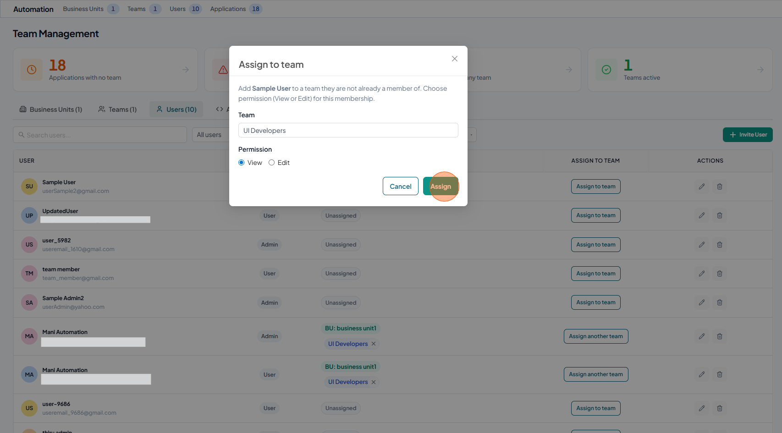This screenshot has width=782, height=433.
Task: Delete Sample User with the trash icon
Action: click(x=720, y=186)
